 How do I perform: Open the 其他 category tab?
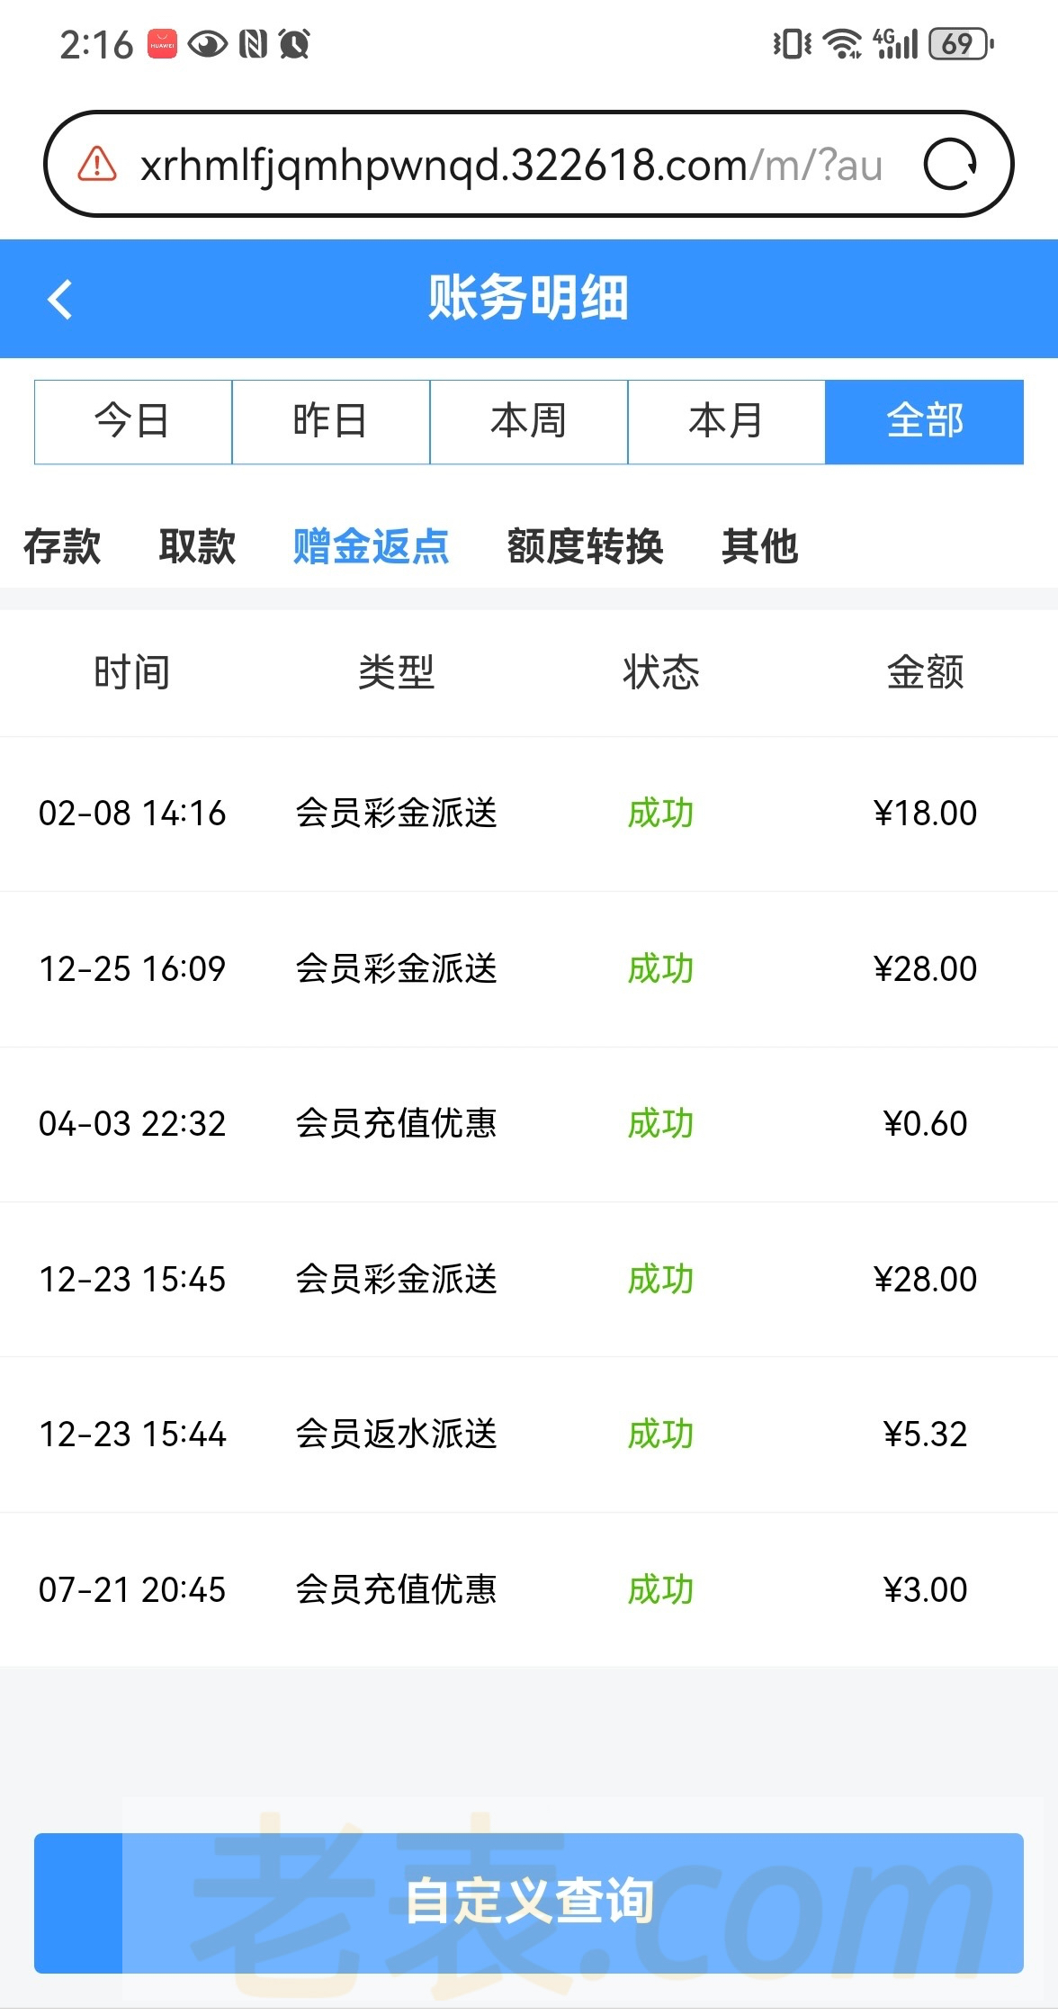760,546
